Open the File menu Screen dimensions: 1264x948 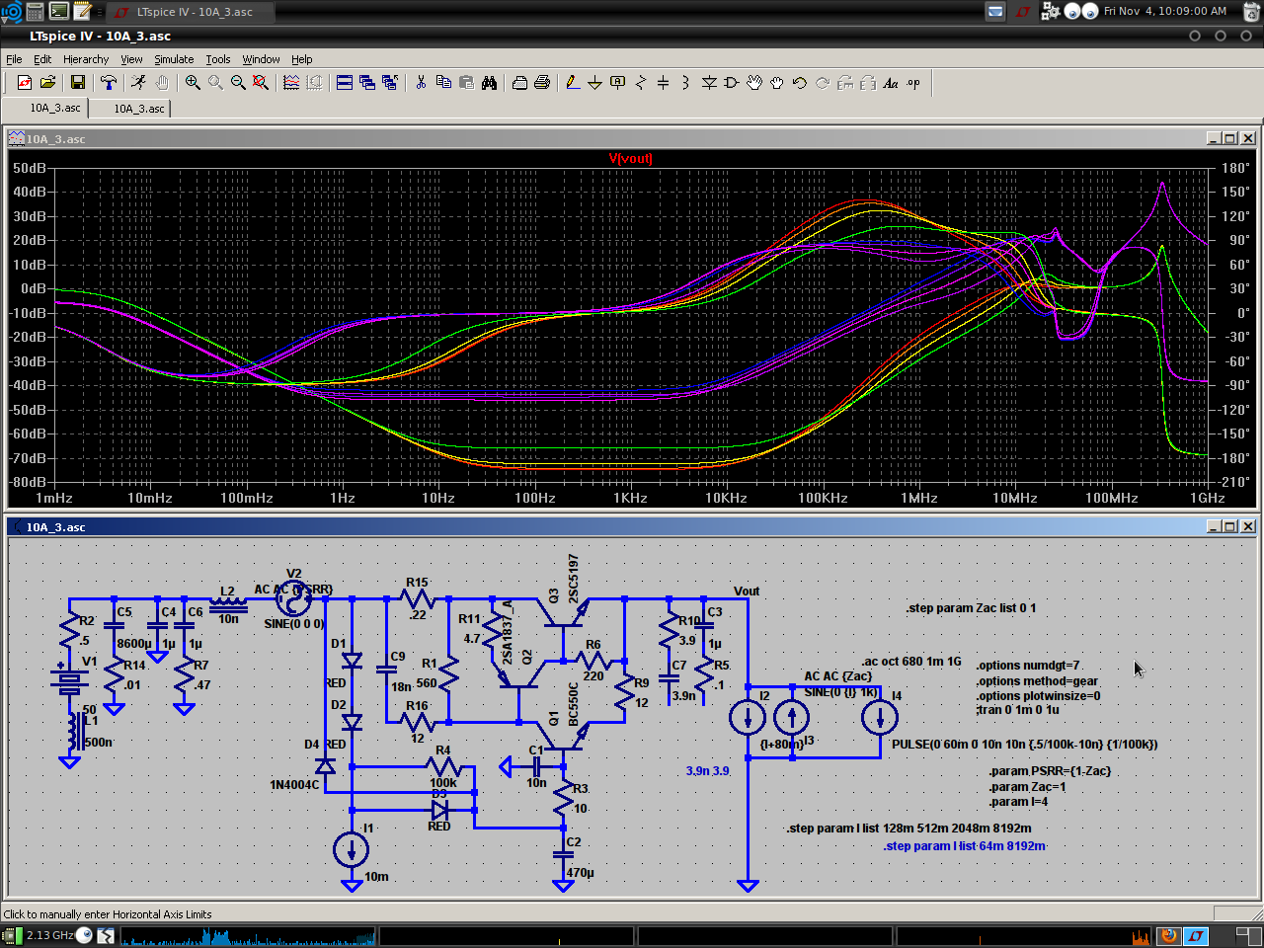point(14,59)
